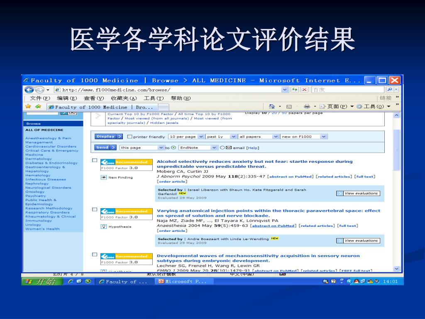Screen dimensions: 425x319
Task: Open the EndNote format dropdown
Action: click(198, 147)
